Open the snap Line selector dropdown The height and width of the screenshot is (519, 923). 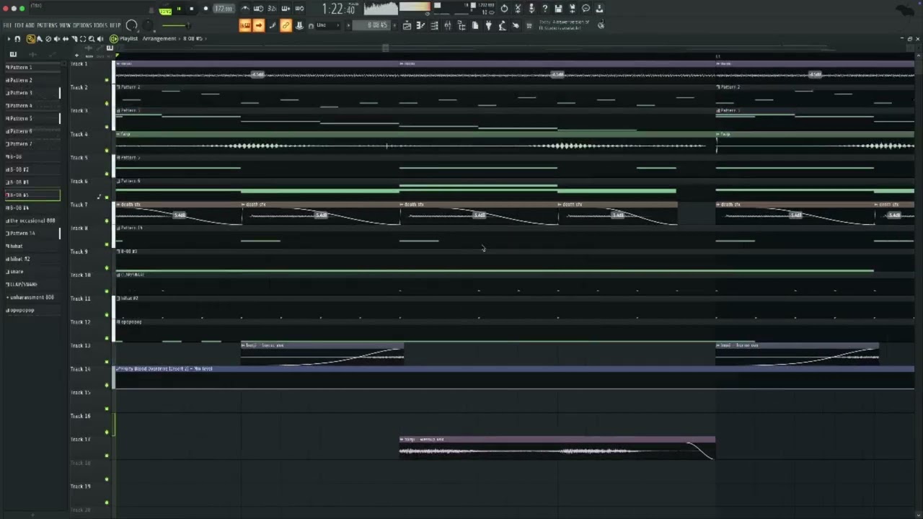pyautogui.click(x=327, y=26)
